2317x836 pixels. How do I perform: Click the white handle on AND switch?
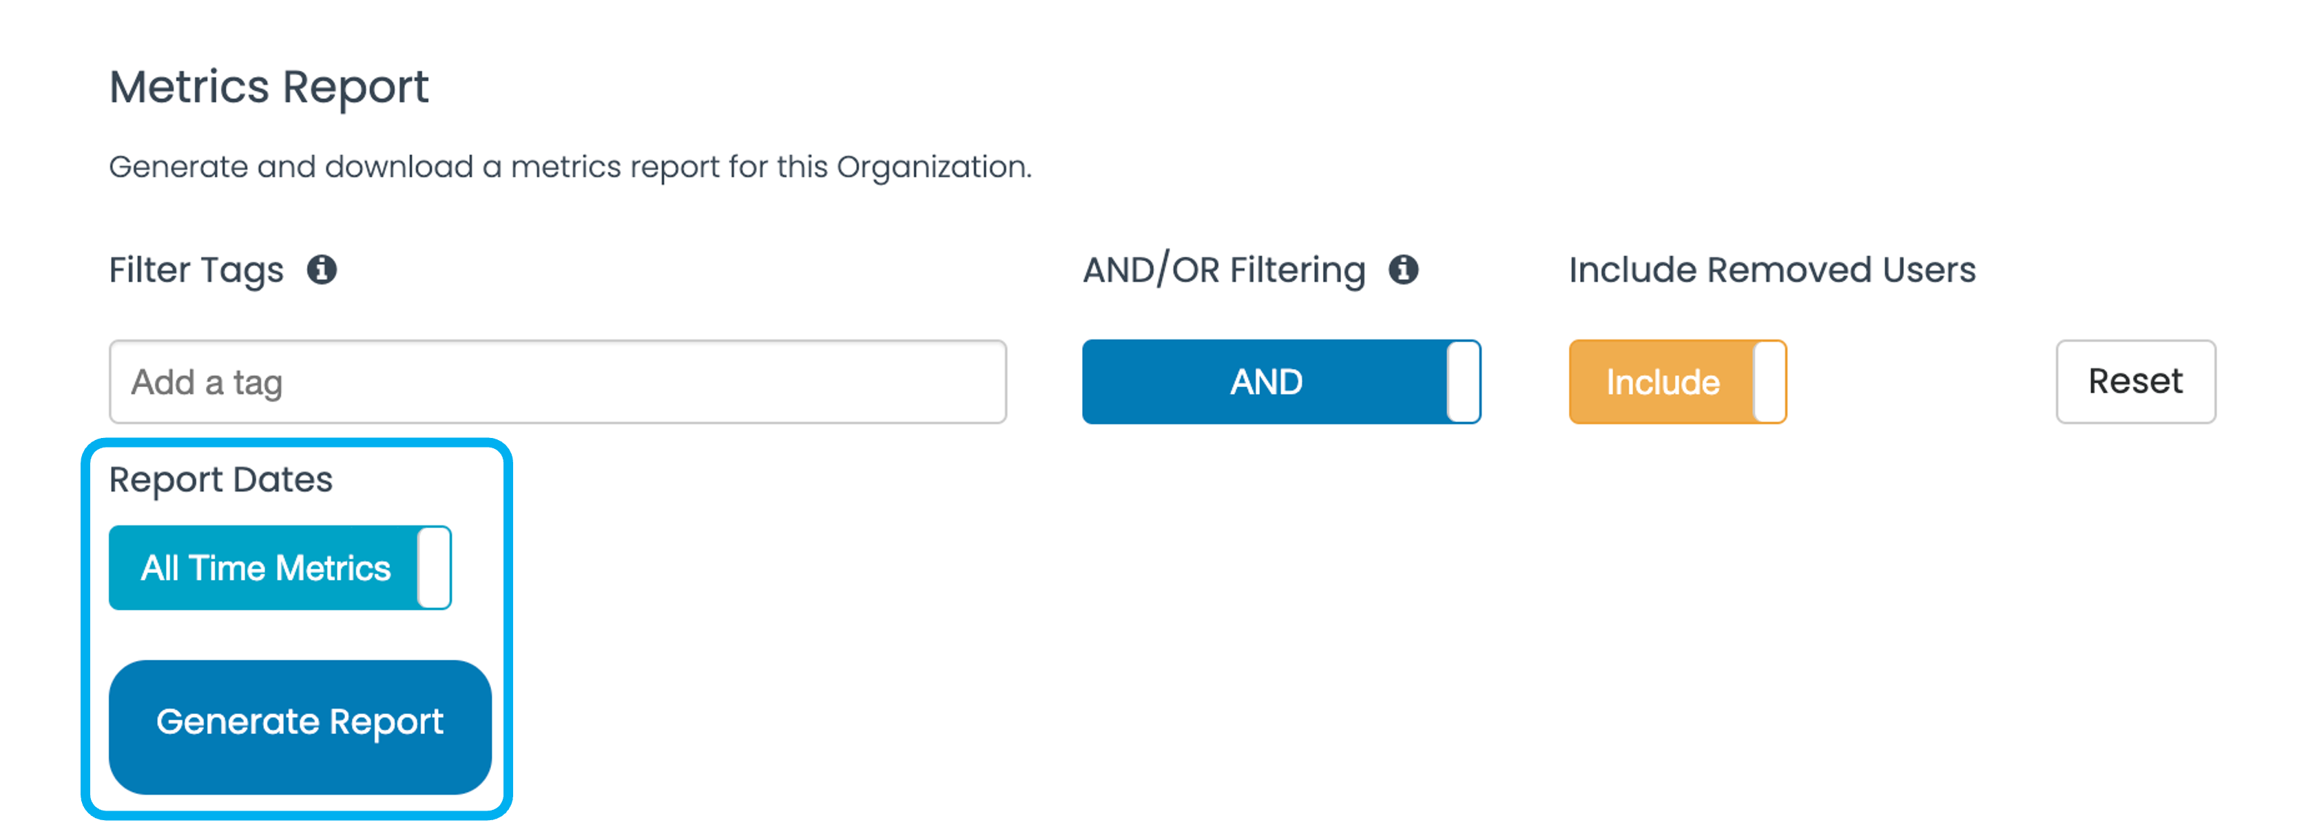click(1464, 382)
